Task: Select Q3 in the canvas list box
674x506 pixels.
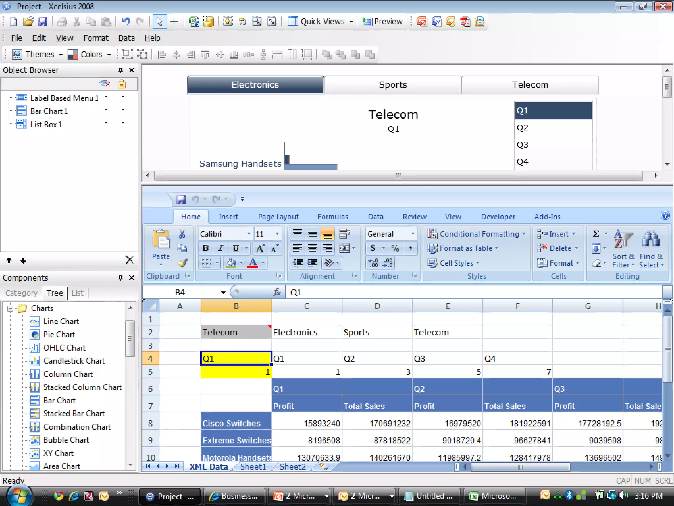Action: pyautogui.click(x=553, y=145)
